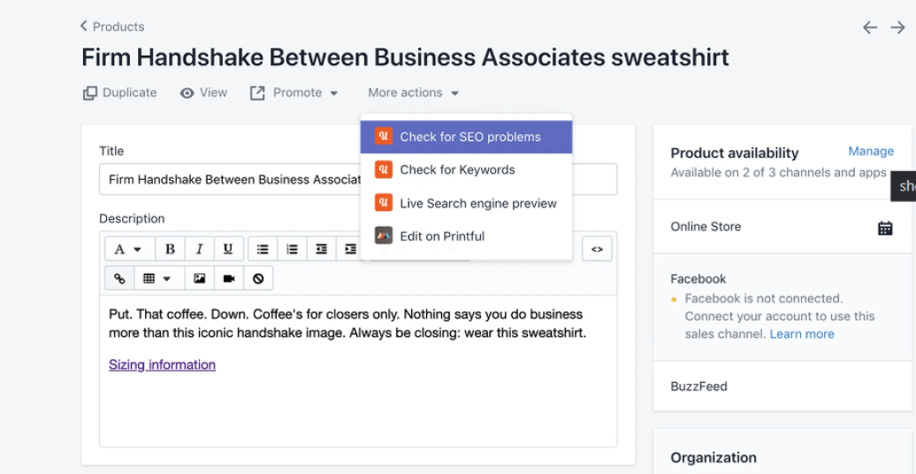
Task: Clear formatting in description
Action: click(x=257, y=279)
